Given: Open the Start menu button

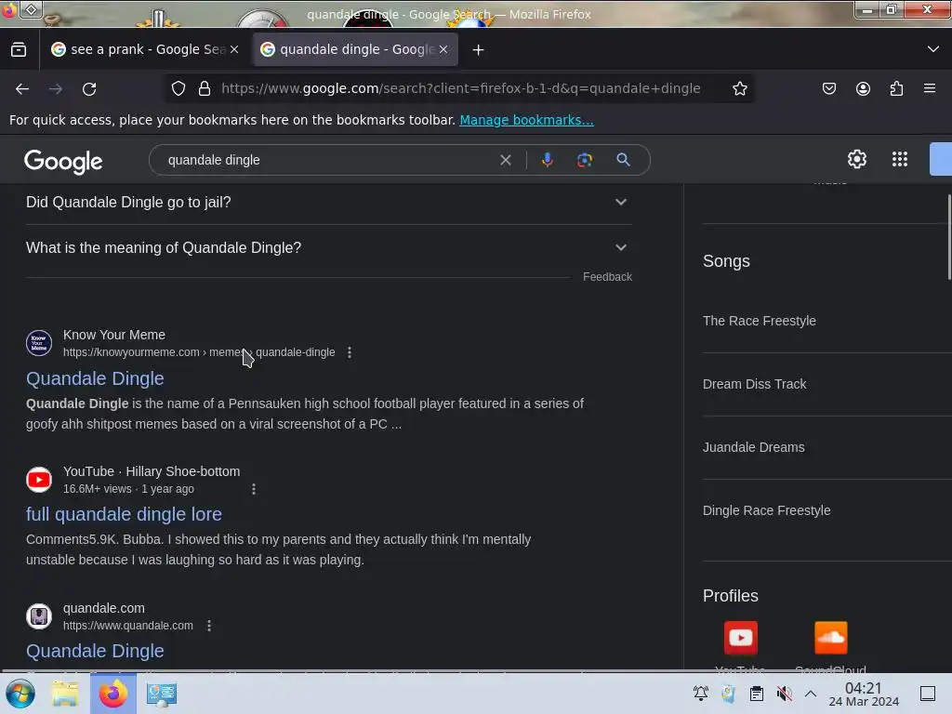Looking at the screenshot, I should pyautogui.click(x=20, y=694).
